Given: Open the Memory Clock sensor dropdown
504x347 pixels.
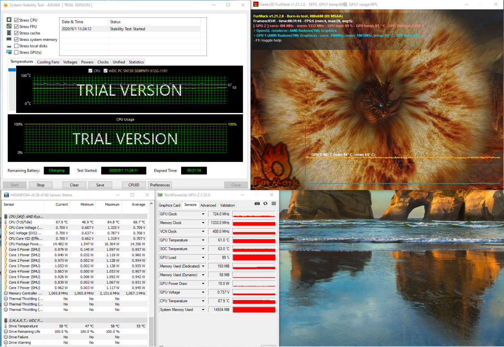Looking at the screenshot, I should 203,223.
